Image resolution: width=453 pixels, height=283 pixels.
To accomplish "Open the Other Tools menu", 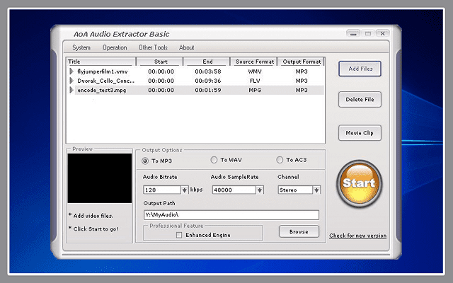I will coord(153,47).
